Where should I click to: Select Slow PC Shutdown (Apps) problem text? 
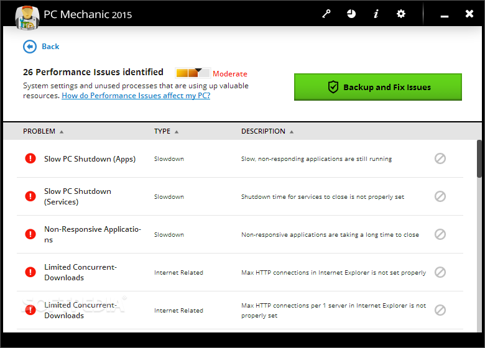click(x=90, y=159)
